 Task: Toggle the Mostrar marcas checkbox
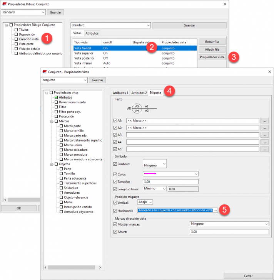click(x=115, y=224)
